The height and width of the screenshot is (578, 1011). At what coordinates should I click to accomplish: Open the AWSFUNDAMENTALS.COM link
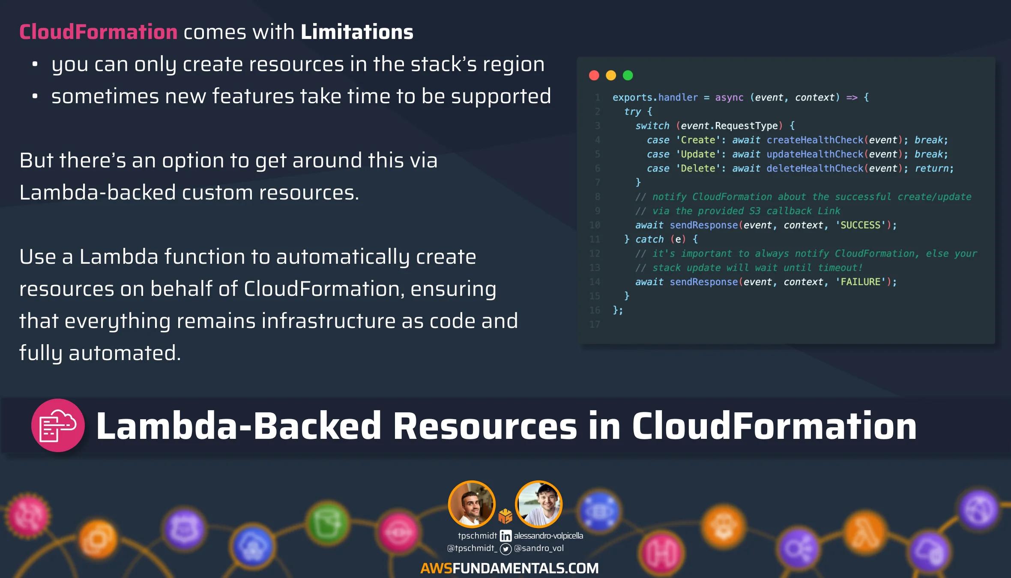pos(509,568)
